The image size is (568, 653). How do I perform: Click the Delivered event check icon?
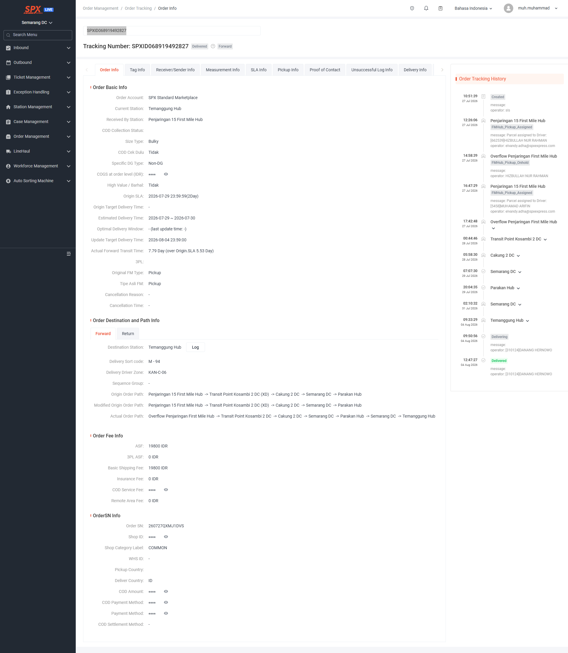pos(483,360)
